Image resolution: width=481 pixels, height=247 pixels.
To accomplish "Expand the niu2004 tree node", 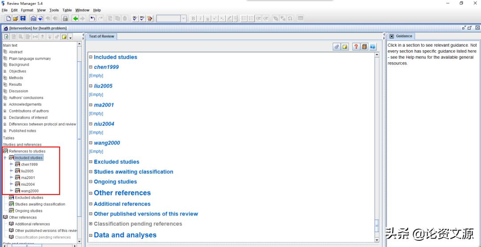I will tap(12, 184).
